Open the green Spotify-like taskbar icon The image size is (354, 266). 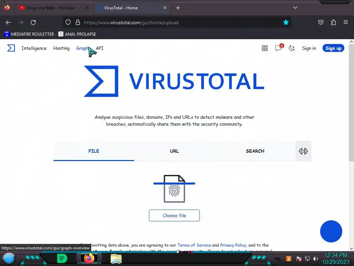pos(62,258)
